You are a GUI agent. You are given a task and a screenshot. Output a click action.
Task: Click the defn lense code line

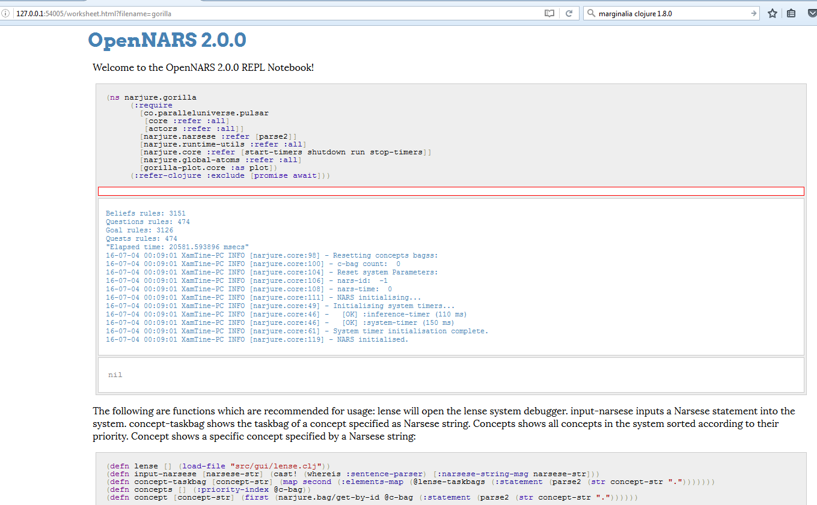click(219, 466)
